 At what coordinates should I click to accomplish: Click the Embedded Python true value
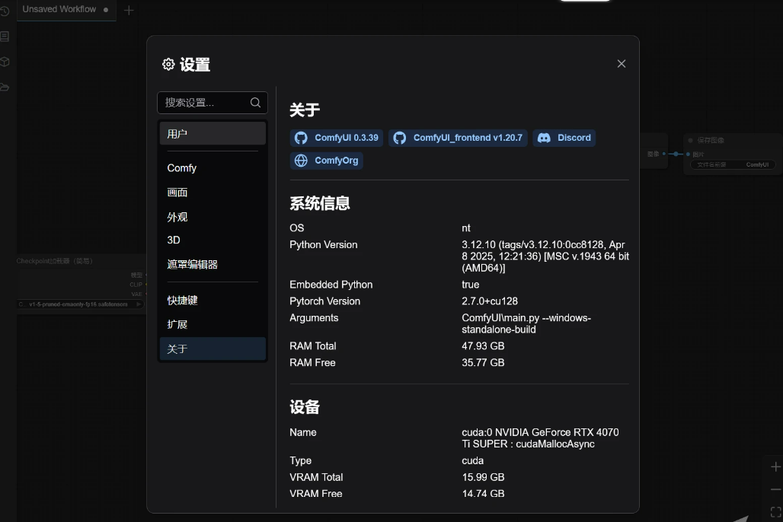coord(471,285)
